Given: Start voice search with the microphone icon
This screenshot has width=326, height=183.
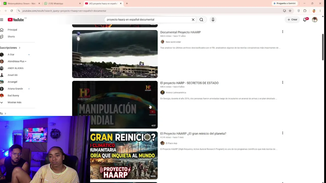Looking at the screenshot, I should click(x=213, y=20).
